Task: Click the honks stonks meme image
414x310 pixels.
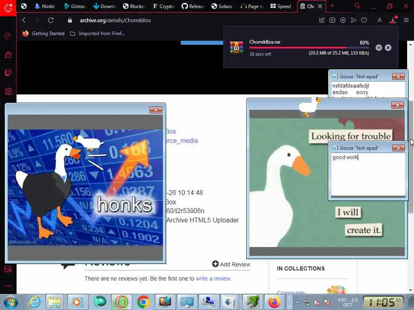Action: click(85, 187)
